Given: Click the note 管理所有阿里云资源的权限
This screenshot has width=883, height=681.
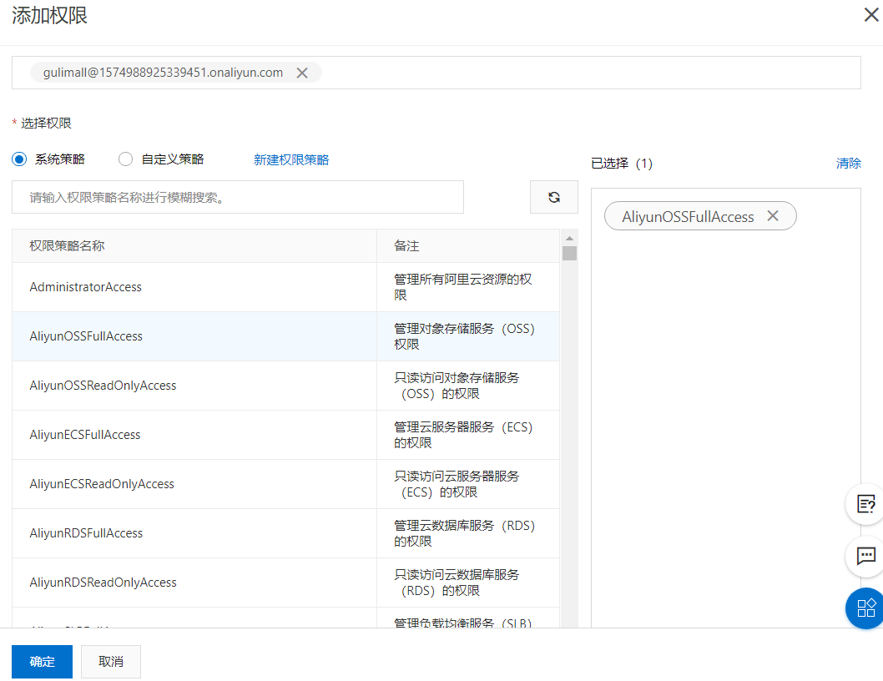Looking at the screenshot, I should click(x=463, y=287).
